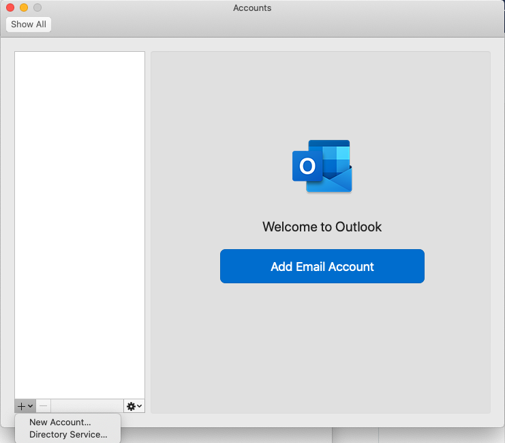Screen dimensions: 505x443
Task: Click the minus remove-account button
Action: click(x=44, y=406)
